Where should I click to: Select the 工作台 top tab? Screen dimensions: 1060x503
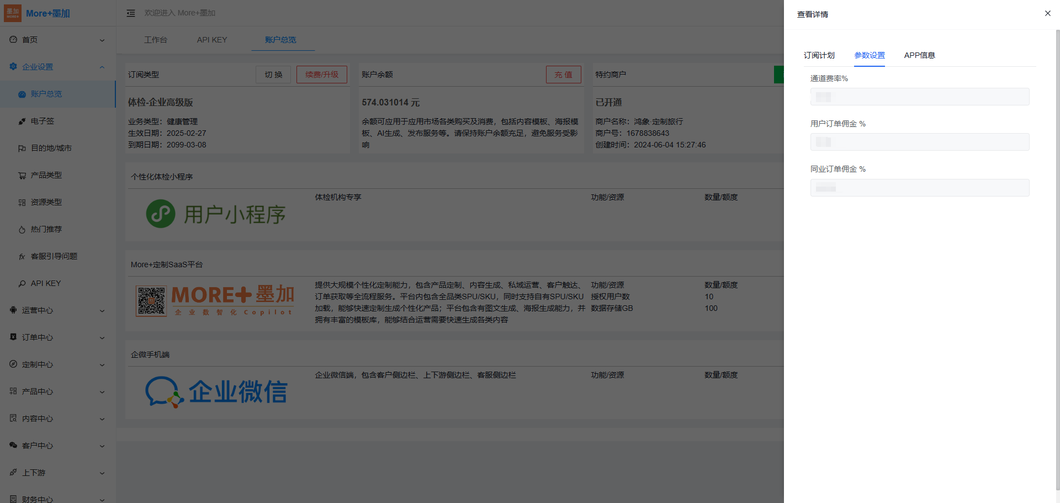(156, 40)
